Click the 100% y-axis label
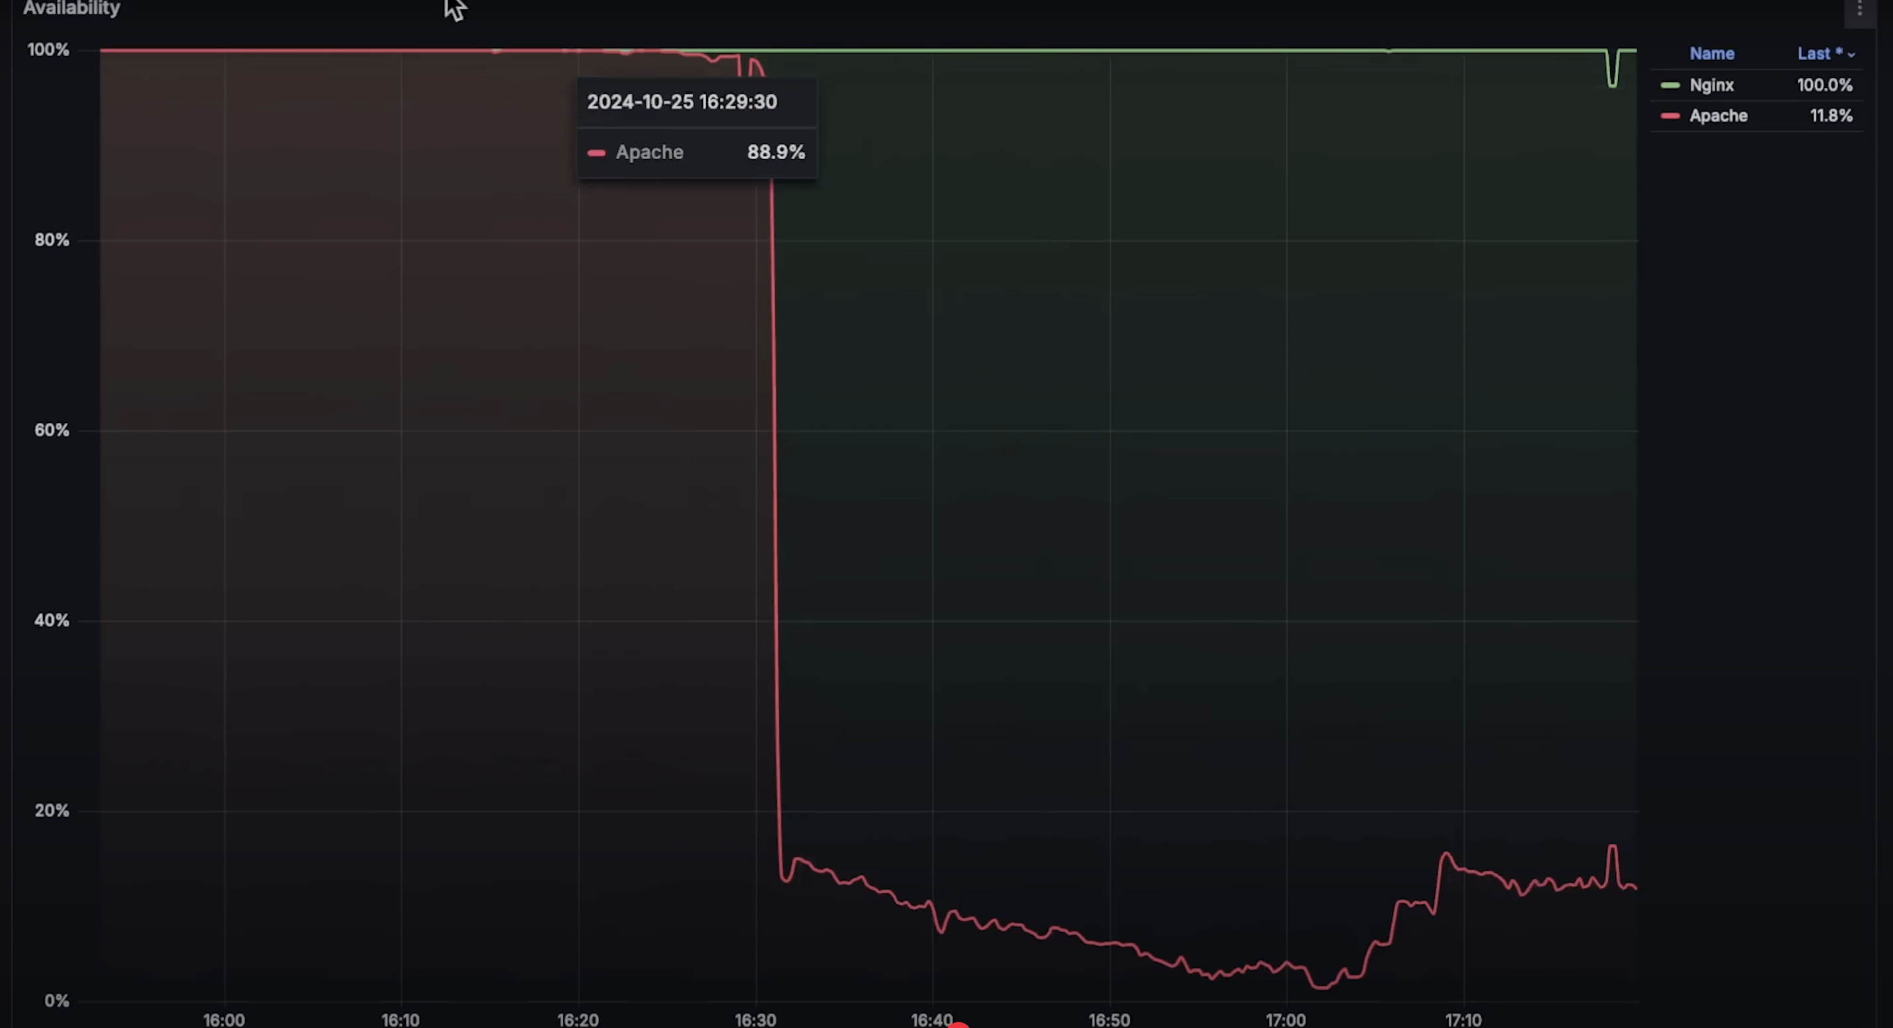 click(x=48, y=50)
